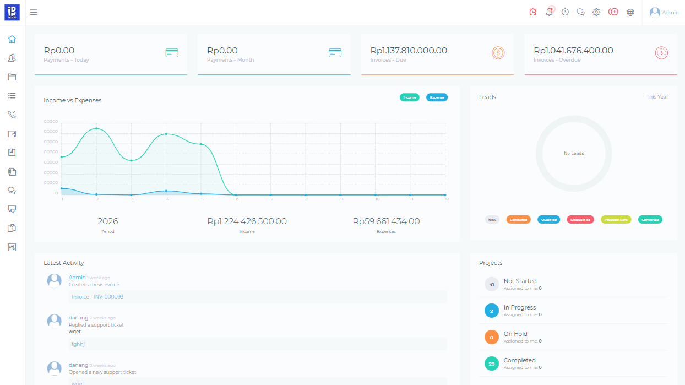Open the folder icon in sidebar
Viewport: 685px width, 385px height.
(x=12, y=77)
